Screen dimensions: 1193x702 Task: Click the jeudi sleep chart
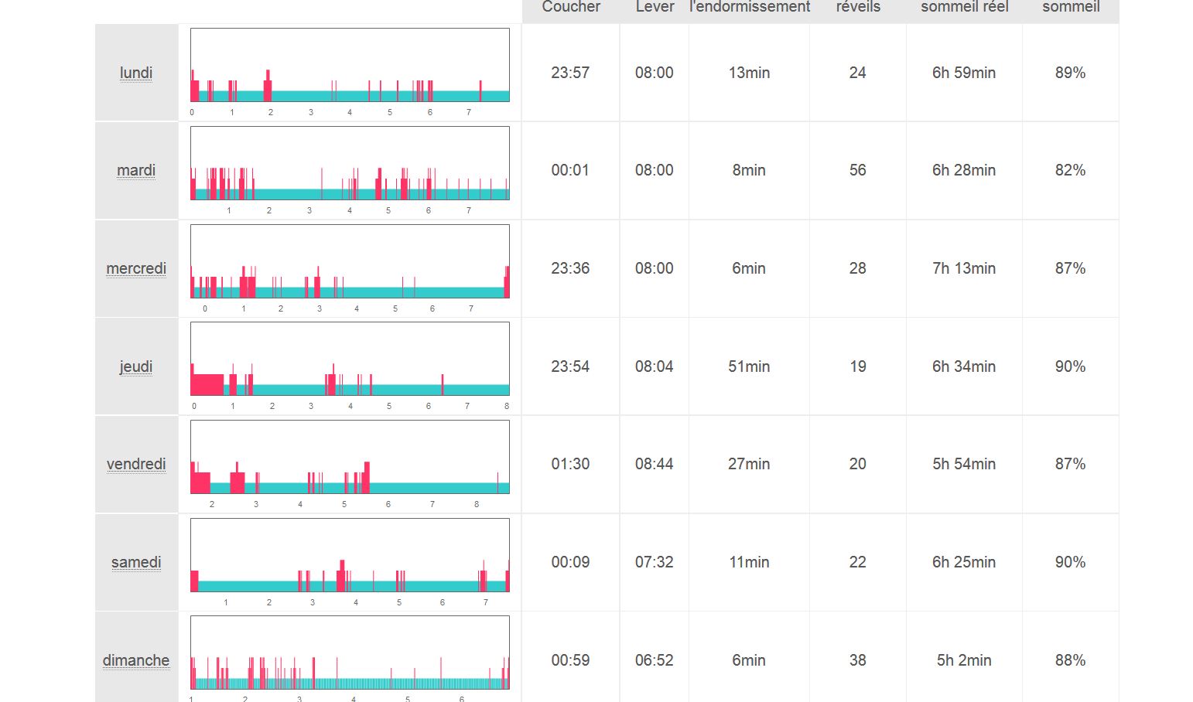(350, 359)
